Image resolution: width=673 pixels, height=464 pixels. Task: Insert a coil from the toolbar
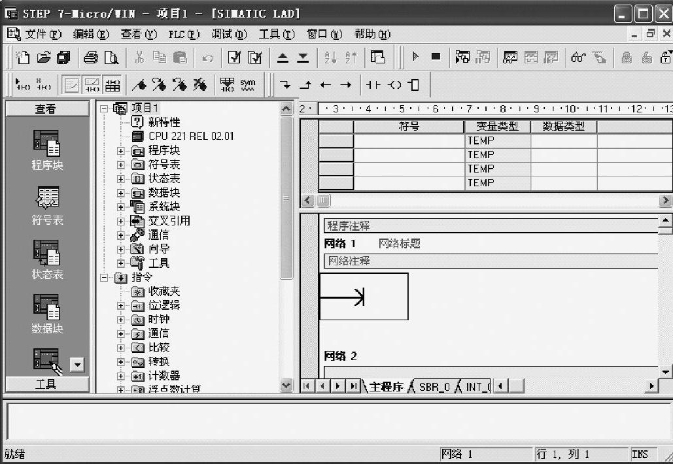click(x=394, y=84)
